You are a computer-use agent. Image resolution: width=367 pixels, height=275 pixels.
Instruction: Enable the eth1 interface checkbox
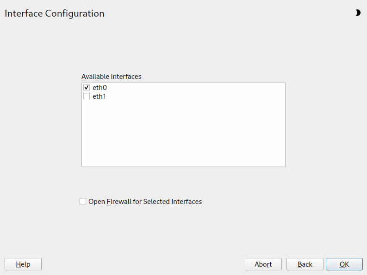point(87,96)
